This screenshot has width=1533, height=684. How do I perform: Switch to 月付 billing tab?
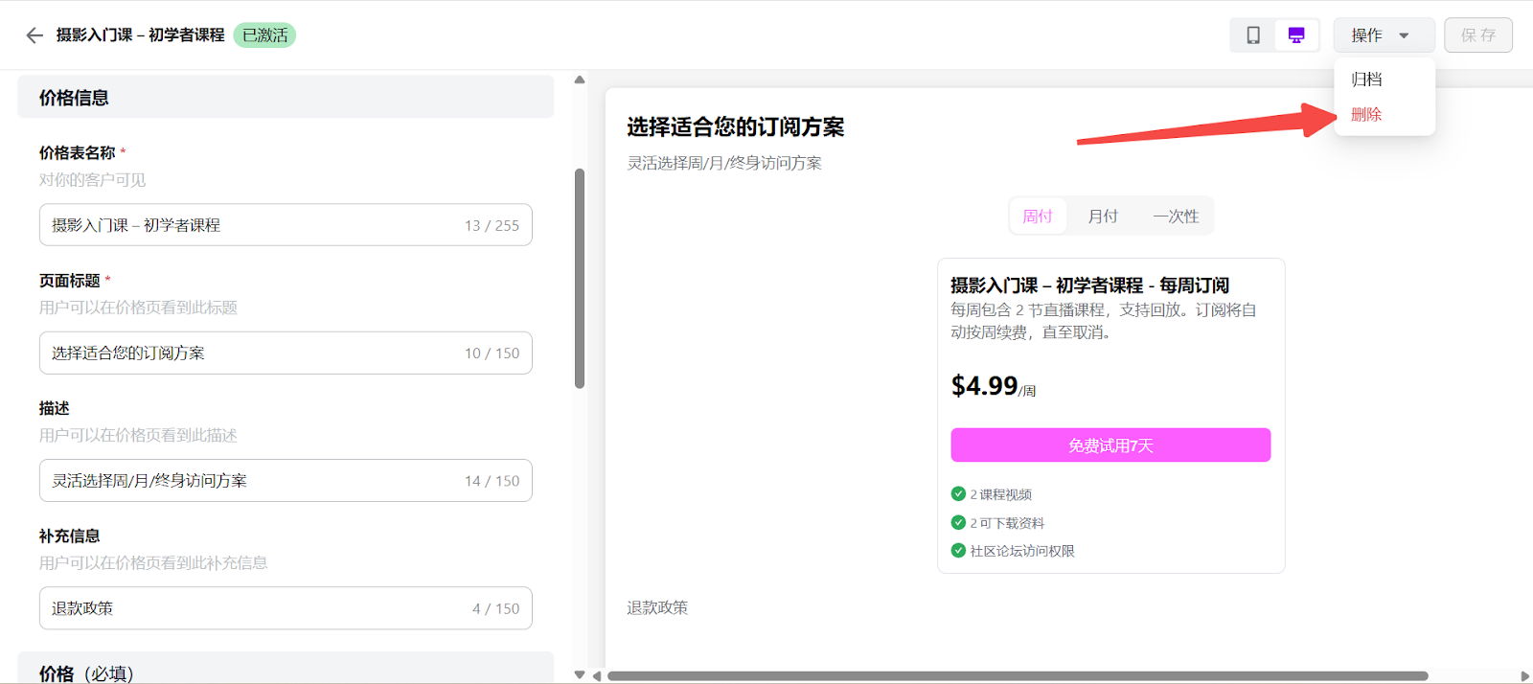[x=1103, y=217]
